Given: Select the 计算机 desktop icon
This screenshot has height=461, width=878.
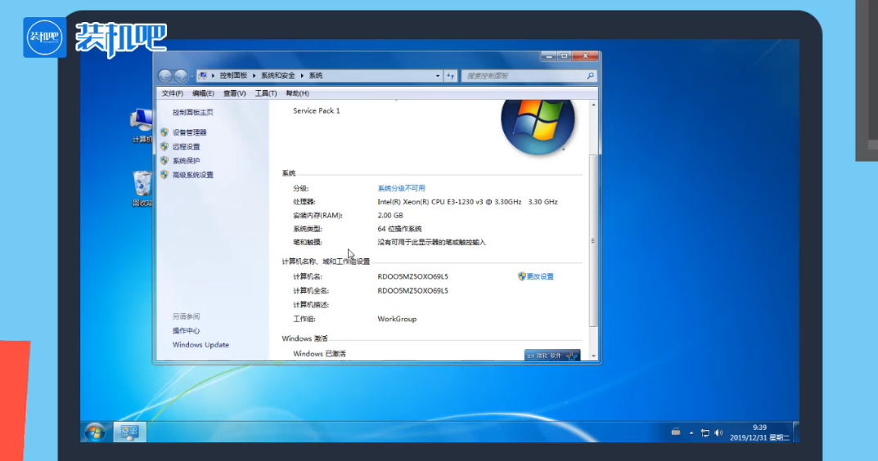Looking at the screenshot, I should pyautogui.click(x=142, y=126).
